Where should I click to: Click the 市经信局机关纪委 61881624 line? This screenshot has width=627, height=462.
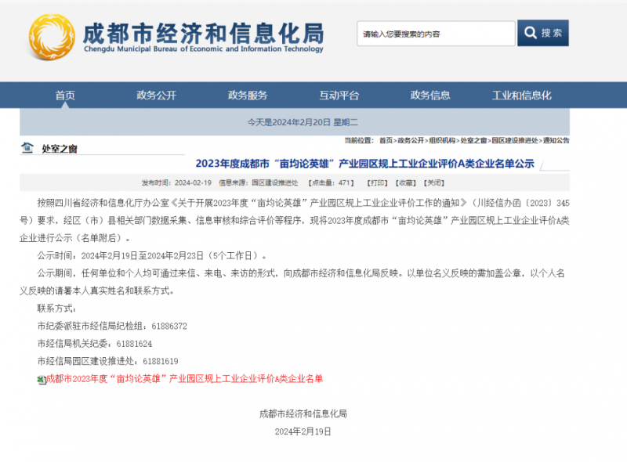[x=94, y=344]
